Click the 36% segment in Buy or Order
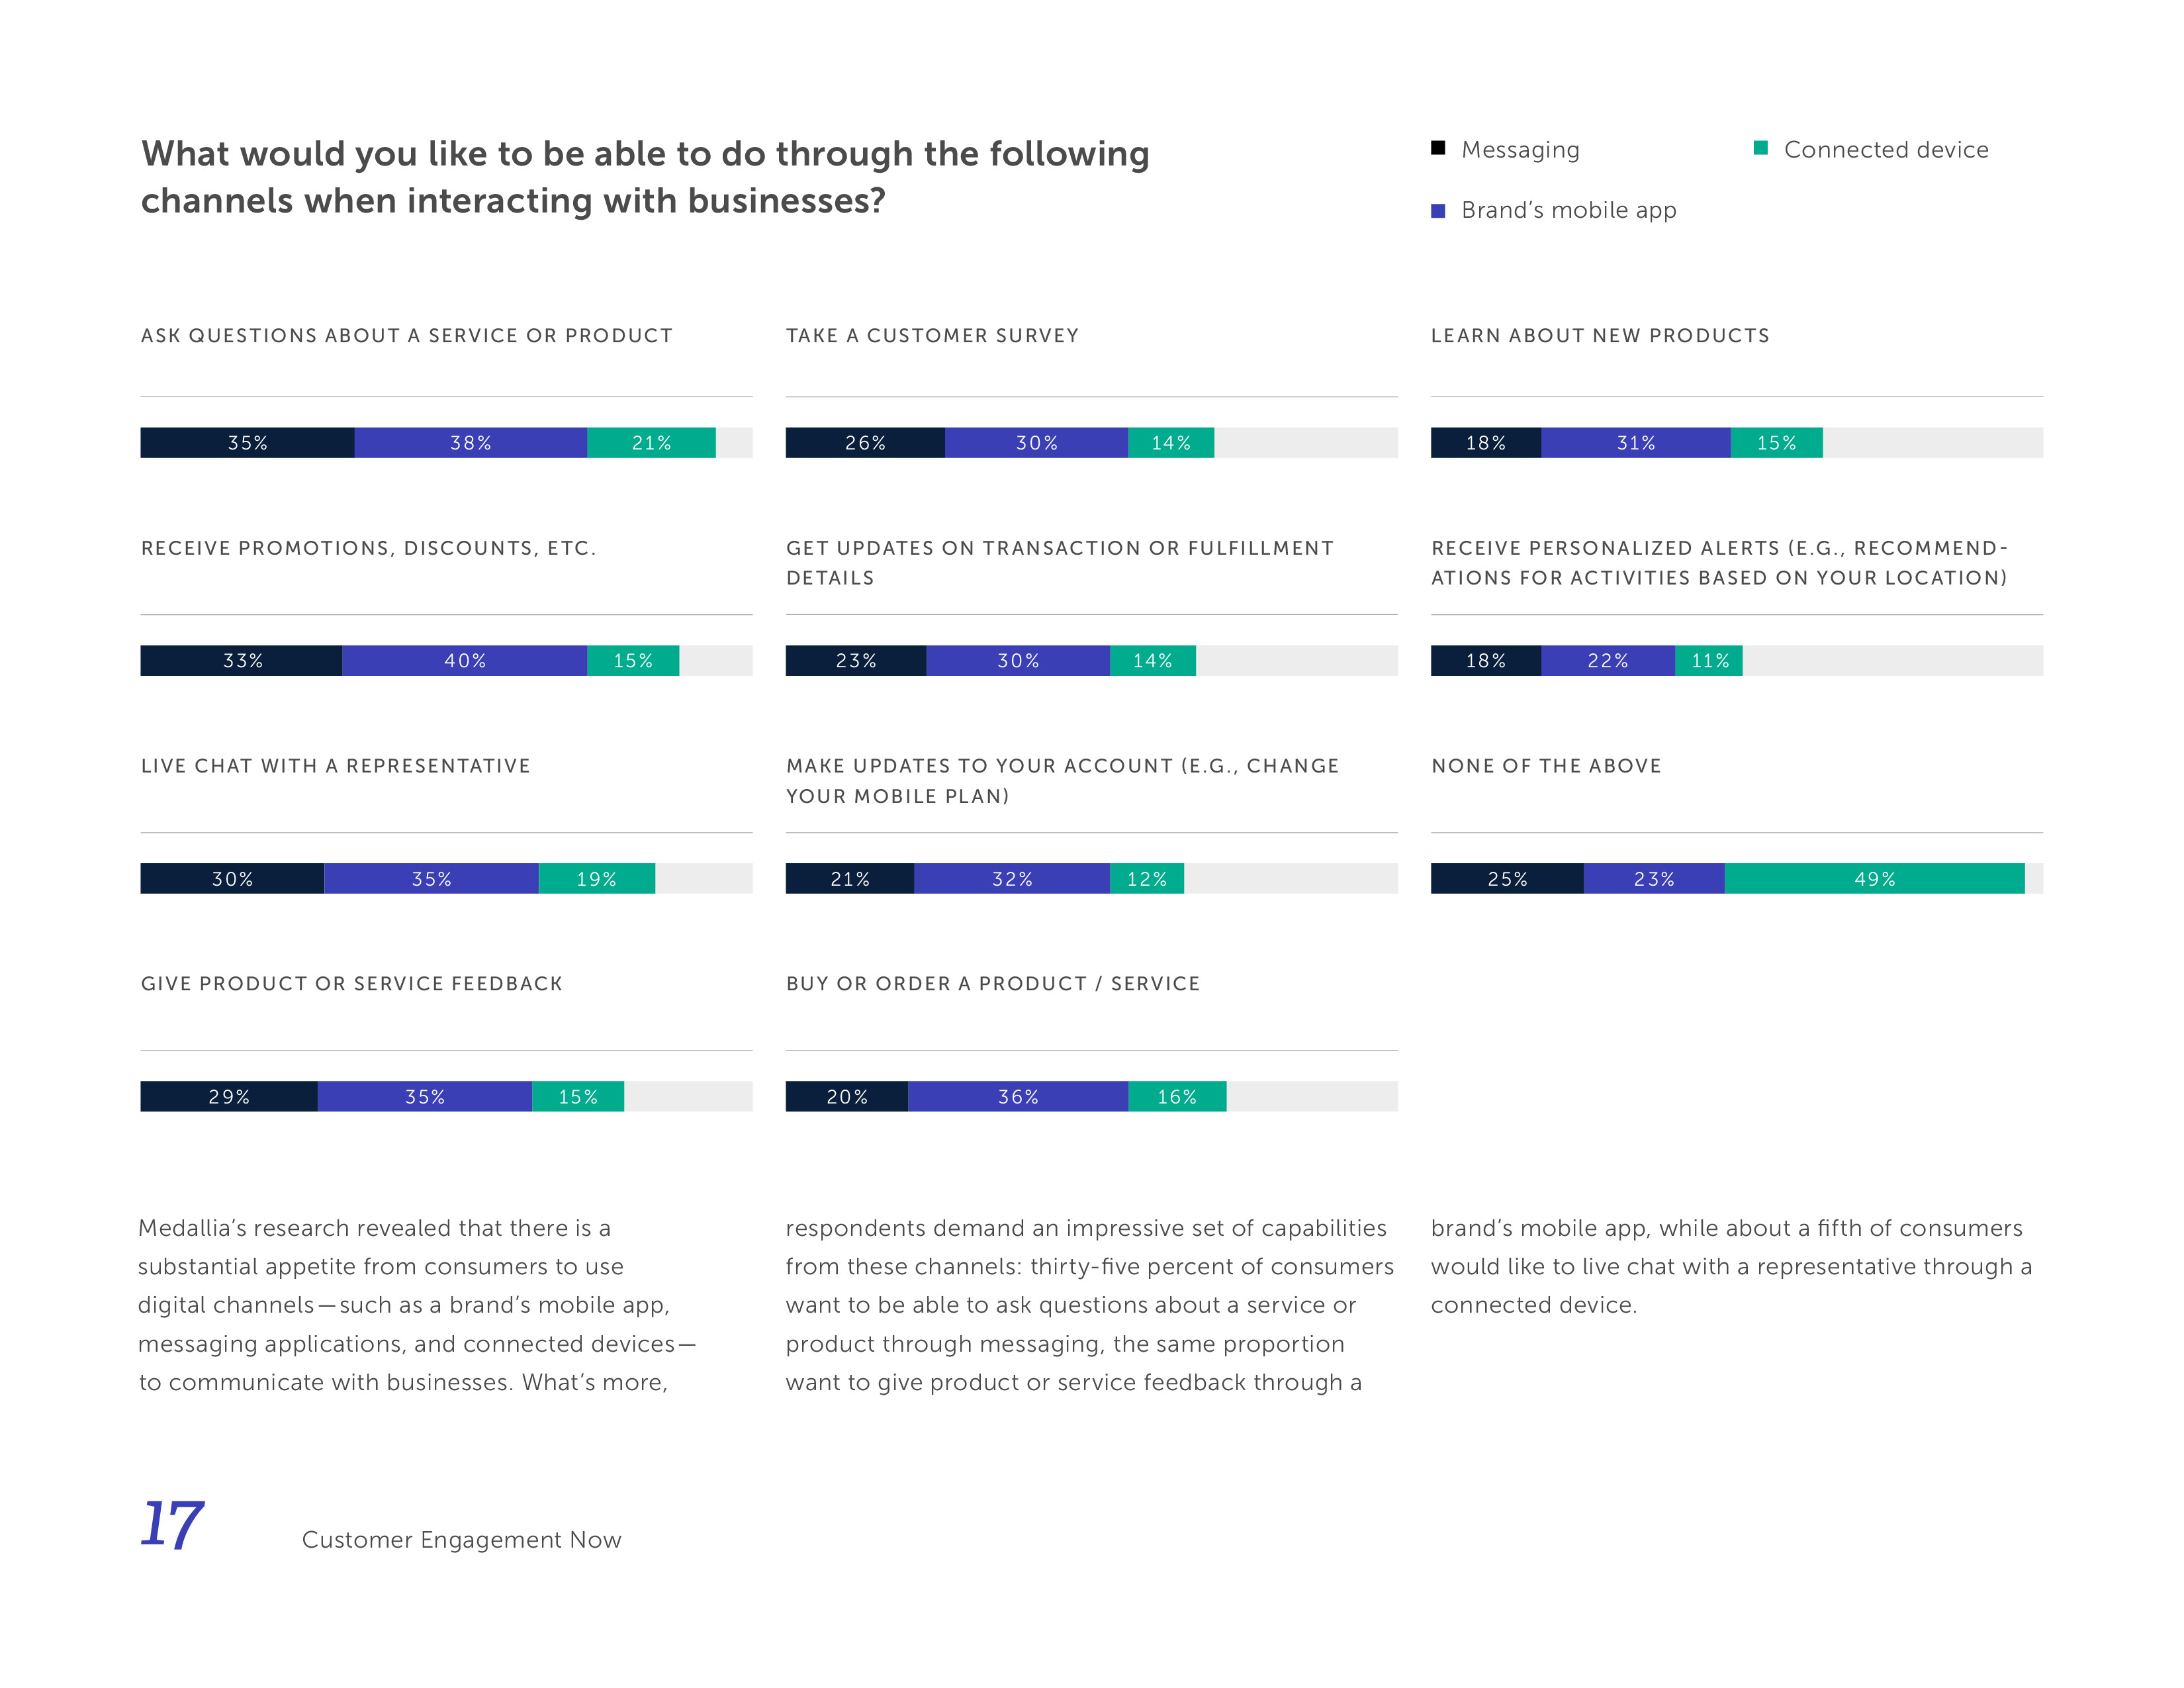Image resolution: width=2184 pixels, height=1688 pixels. point(1018,1097)
